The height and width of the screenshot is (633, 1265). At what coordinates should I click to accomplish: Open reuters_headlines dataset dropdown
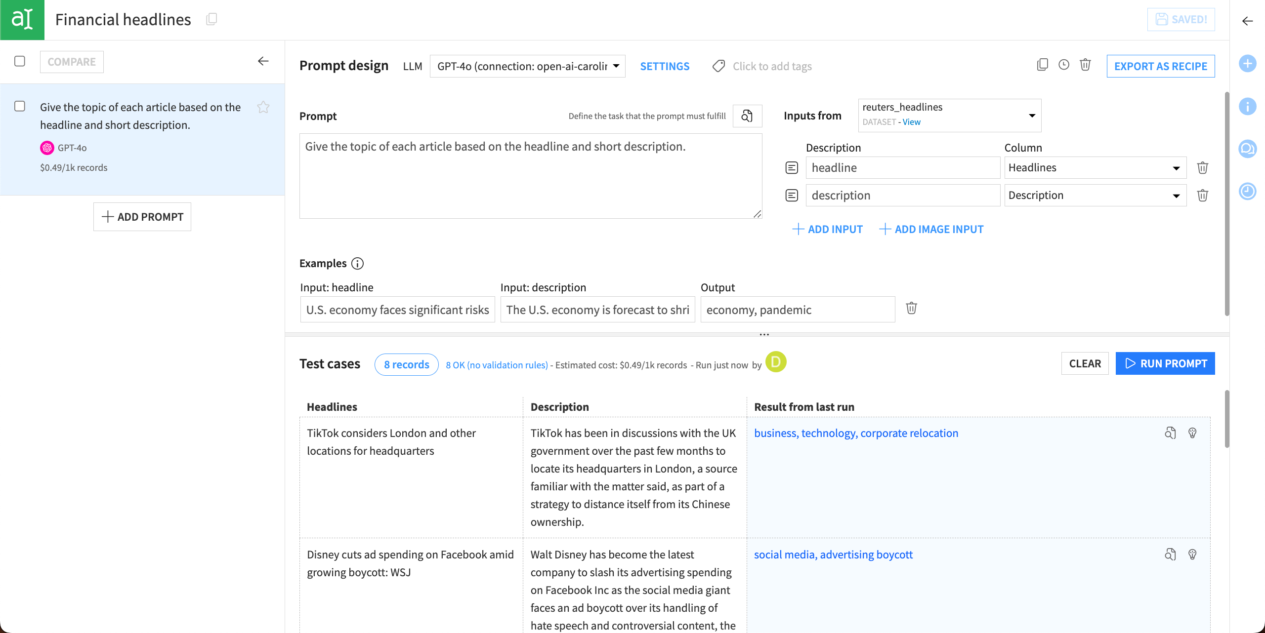point(950,116)
